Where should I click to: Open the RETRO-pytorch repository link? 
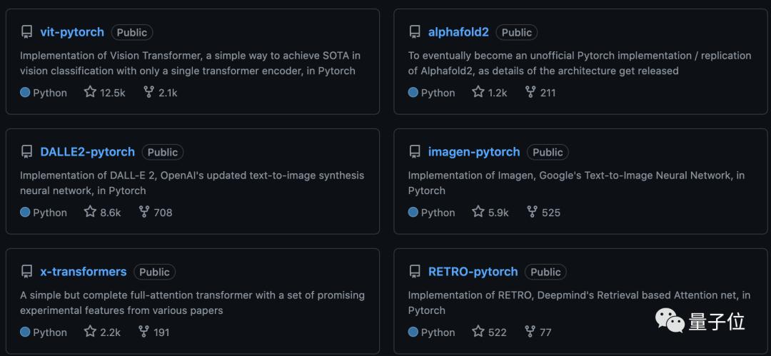point(473,272)
